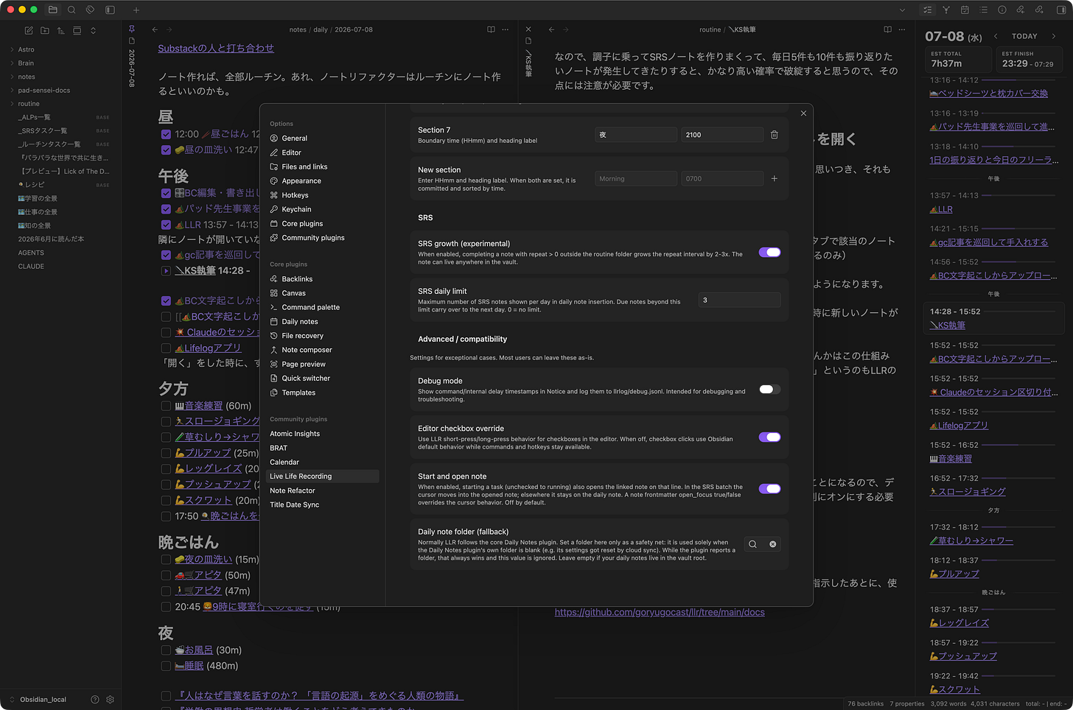This screenshot has height=710, width=1073.
Task: Open the checklist tab in right sidebar
Action: pos(928,10)
